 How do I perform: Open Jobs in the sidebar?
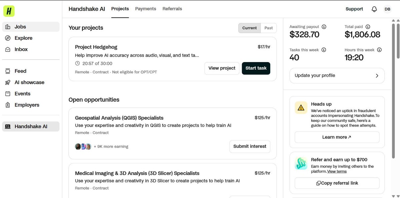tap(31, 27)
